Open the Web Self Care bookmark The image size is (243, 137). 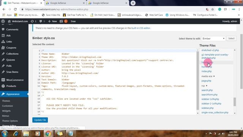pos(154,15)
